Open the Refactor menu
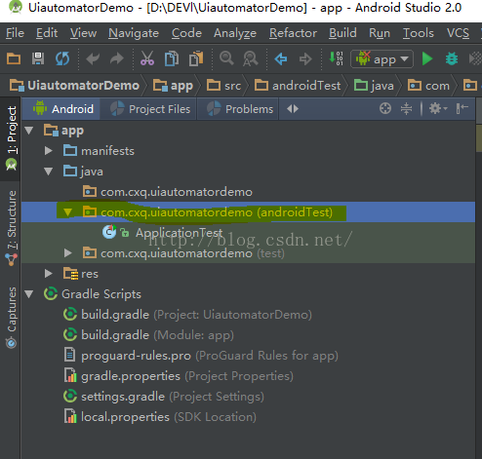The height and width of the screenshot is (459, 482). click(293, 33)
